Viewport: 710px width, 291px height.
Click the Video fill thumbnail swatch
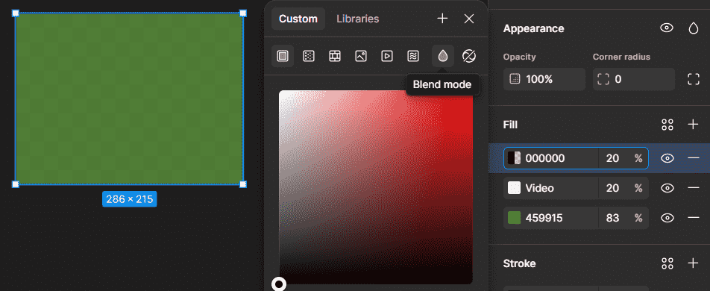click(x=514, y=188)
